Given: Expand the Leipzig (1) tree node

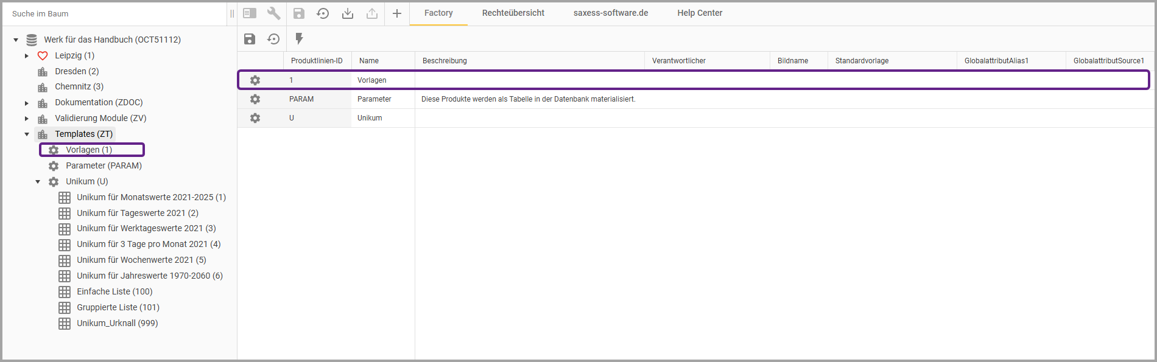Looking at the screenshot, I should click(27, 56).
